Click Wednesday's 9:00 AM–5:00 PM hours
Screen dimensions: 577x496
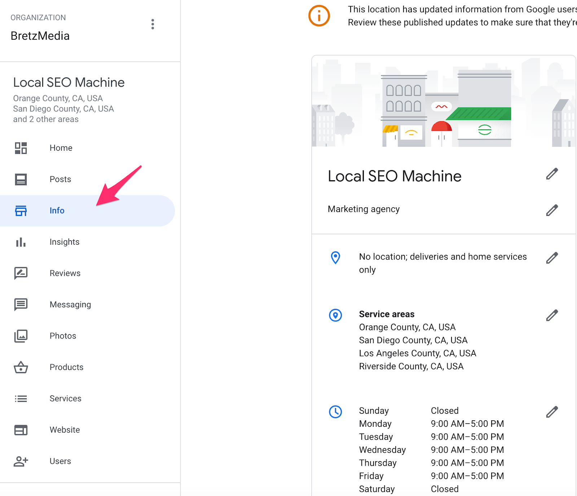(467, 450)
